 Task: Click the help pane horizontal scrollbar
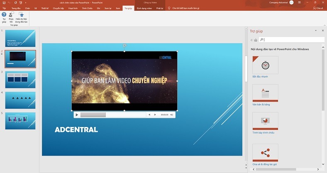click(276, 169)
